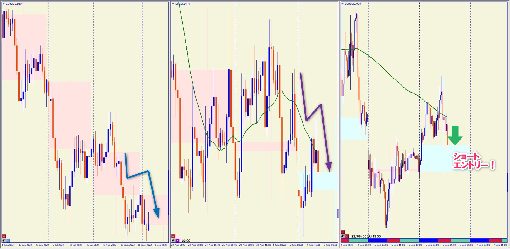Open EURUSD,M30 chart dropdown triangle

pyautogui.click(x=343, y=4)
